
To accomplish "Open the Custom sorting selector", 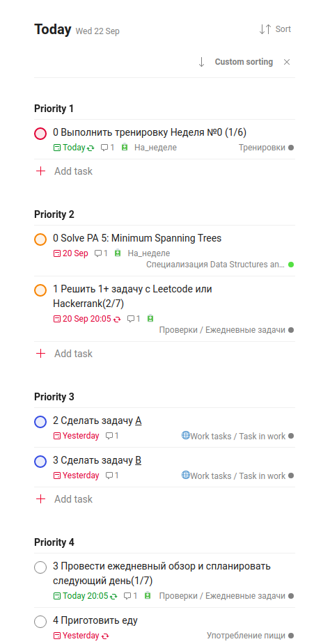I will point(244,62).
